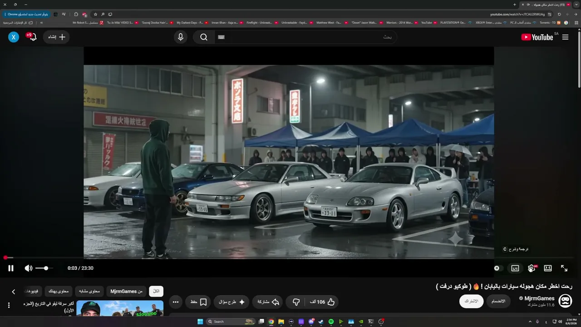Screen dimensions: 581x327
Task: Switch to theater mode view
Action: coord(548,268)
